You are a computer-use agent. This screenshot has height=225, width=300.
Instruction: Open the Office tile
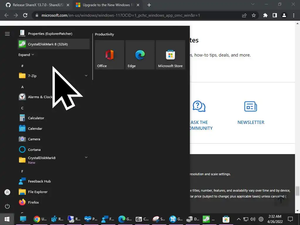(110, 55)
